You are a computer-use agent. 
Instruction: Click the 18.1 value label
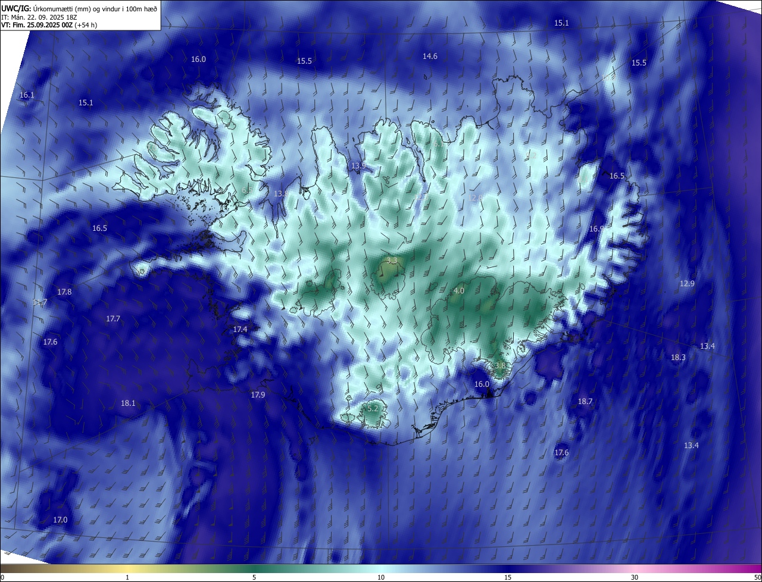(128, 403)
